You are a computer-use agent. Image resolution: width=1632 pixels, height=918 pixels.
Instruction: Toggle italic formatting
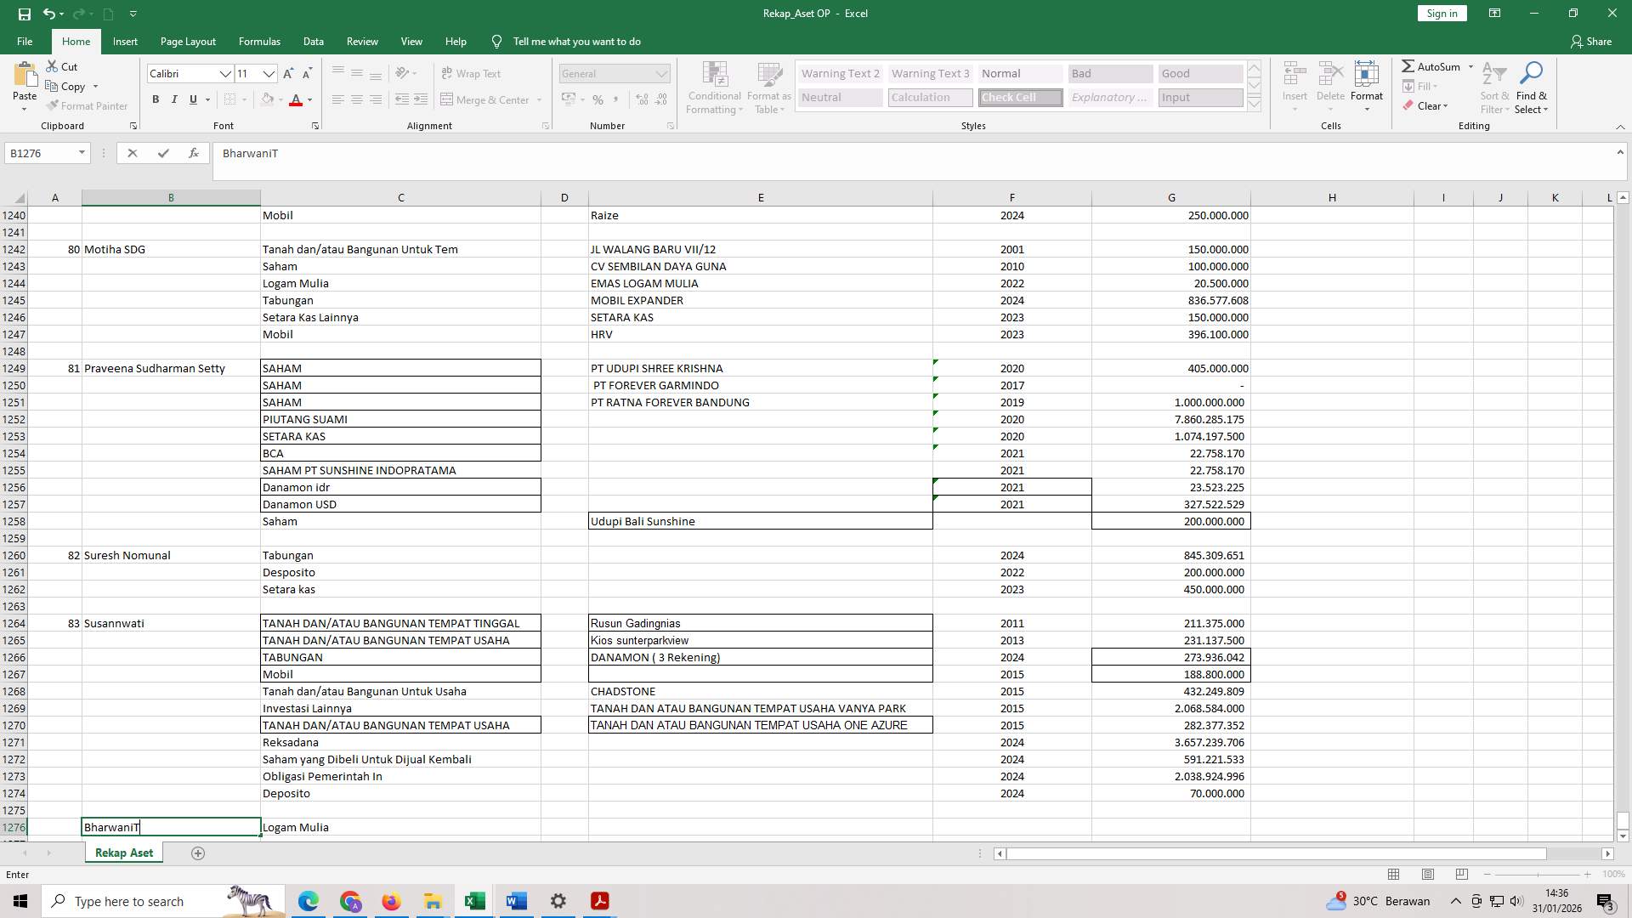[x=174, y=99]
